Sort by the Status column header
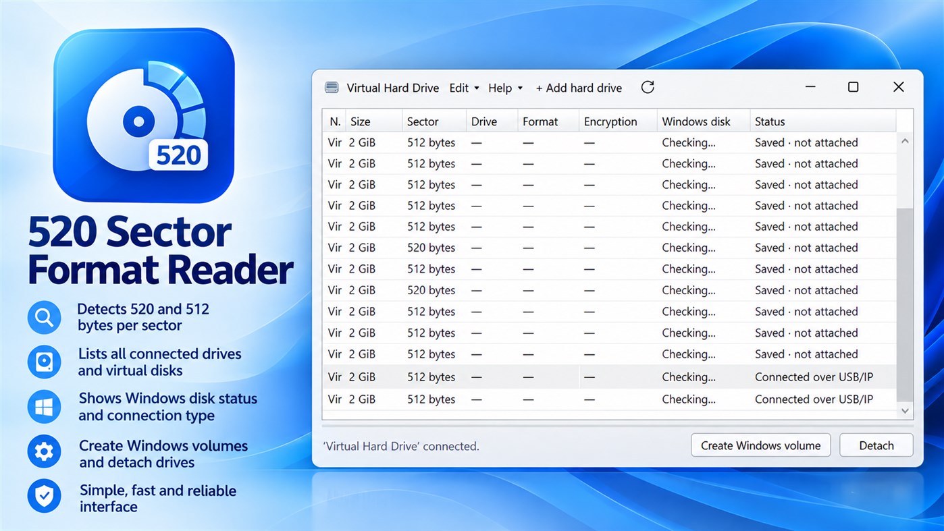The height and width of the screenshot is (531, 944). (x=823, y=121)
